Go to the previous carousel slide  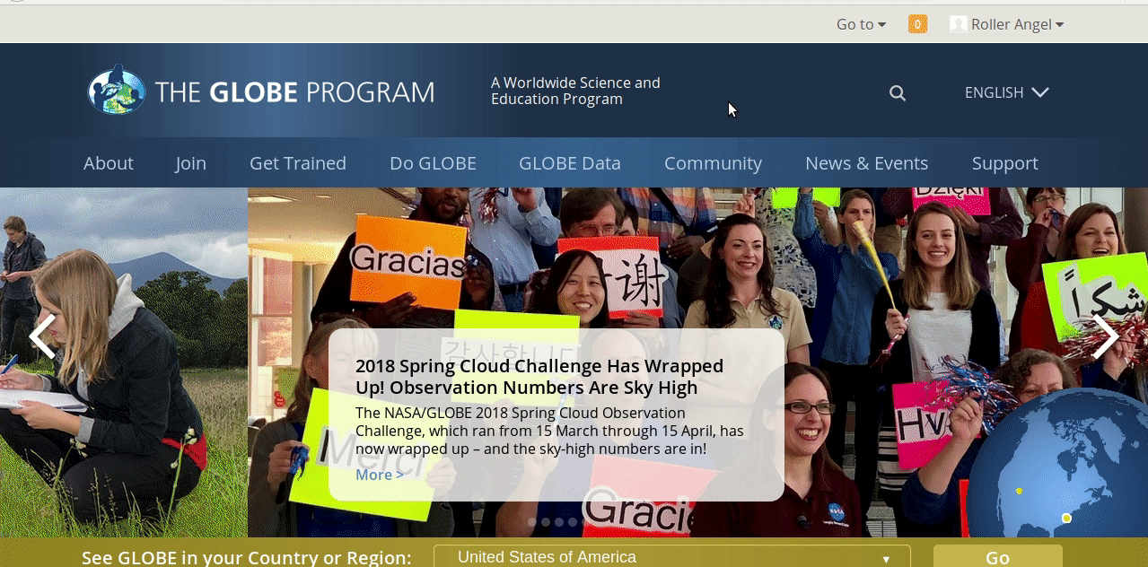tap(42, 337)
